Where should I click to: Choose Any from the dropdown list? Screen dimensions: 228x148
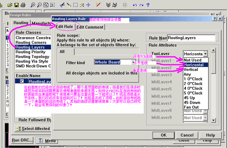tap(196, 74)
